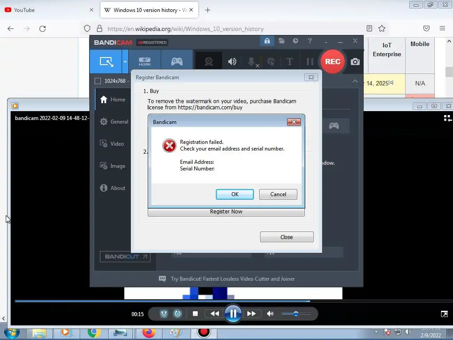Start recording with the red REC button

(333, 61)
